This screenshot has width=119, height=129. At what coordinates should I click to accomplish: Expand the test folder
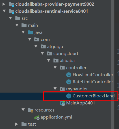[16, 124]
